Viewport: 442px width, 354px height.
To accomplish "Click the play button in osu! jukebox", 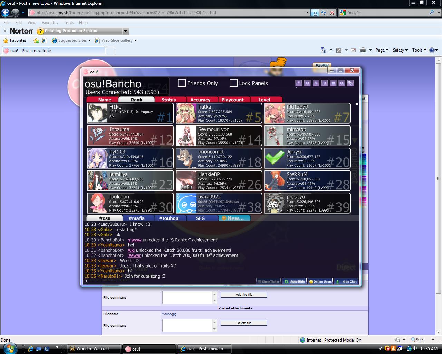I will 316,83.
